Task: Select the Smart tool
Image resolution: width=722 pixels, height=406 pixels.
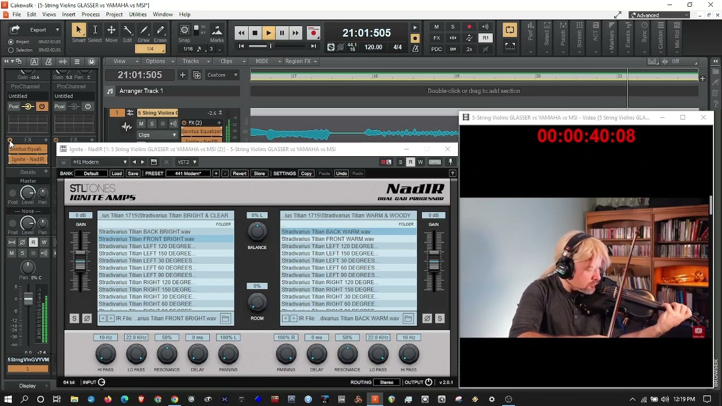Action: [x=78, y=30]
